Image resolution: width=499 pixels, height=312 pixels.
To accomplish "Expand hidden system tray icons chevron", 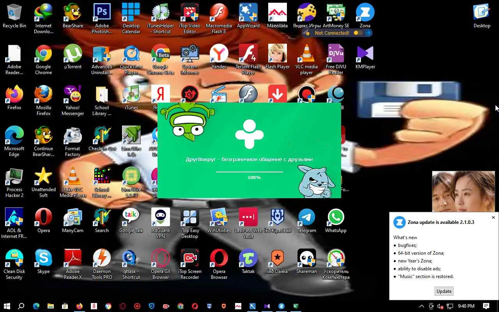I will [x=421, y=306].
